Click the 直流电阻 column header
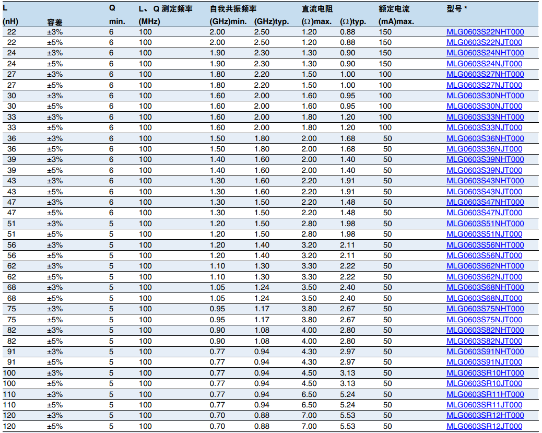The width and height of the screenshot is (542, 433). tap(317, 9)
